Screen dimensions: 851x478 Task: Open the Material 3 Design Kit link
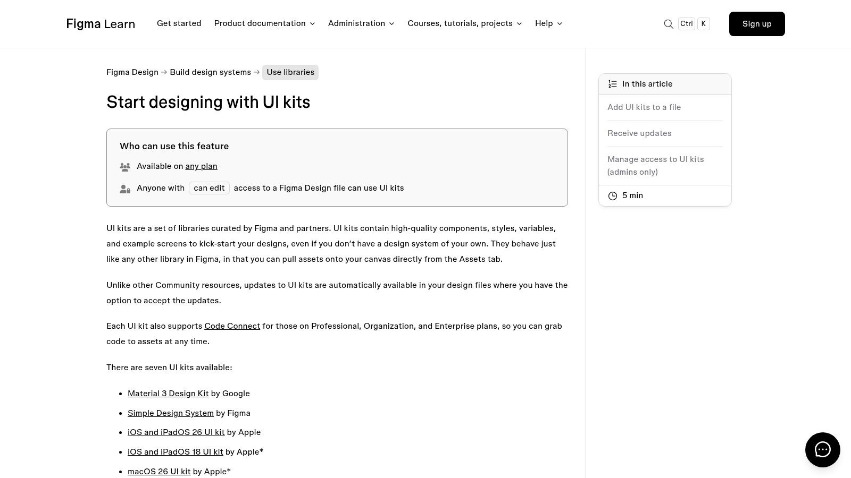(x=168, y=394)
